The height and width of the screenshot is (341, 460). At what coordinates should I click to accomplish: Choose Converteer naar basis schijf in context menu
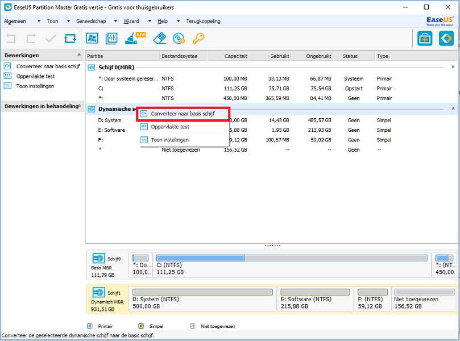click(183, 114)
